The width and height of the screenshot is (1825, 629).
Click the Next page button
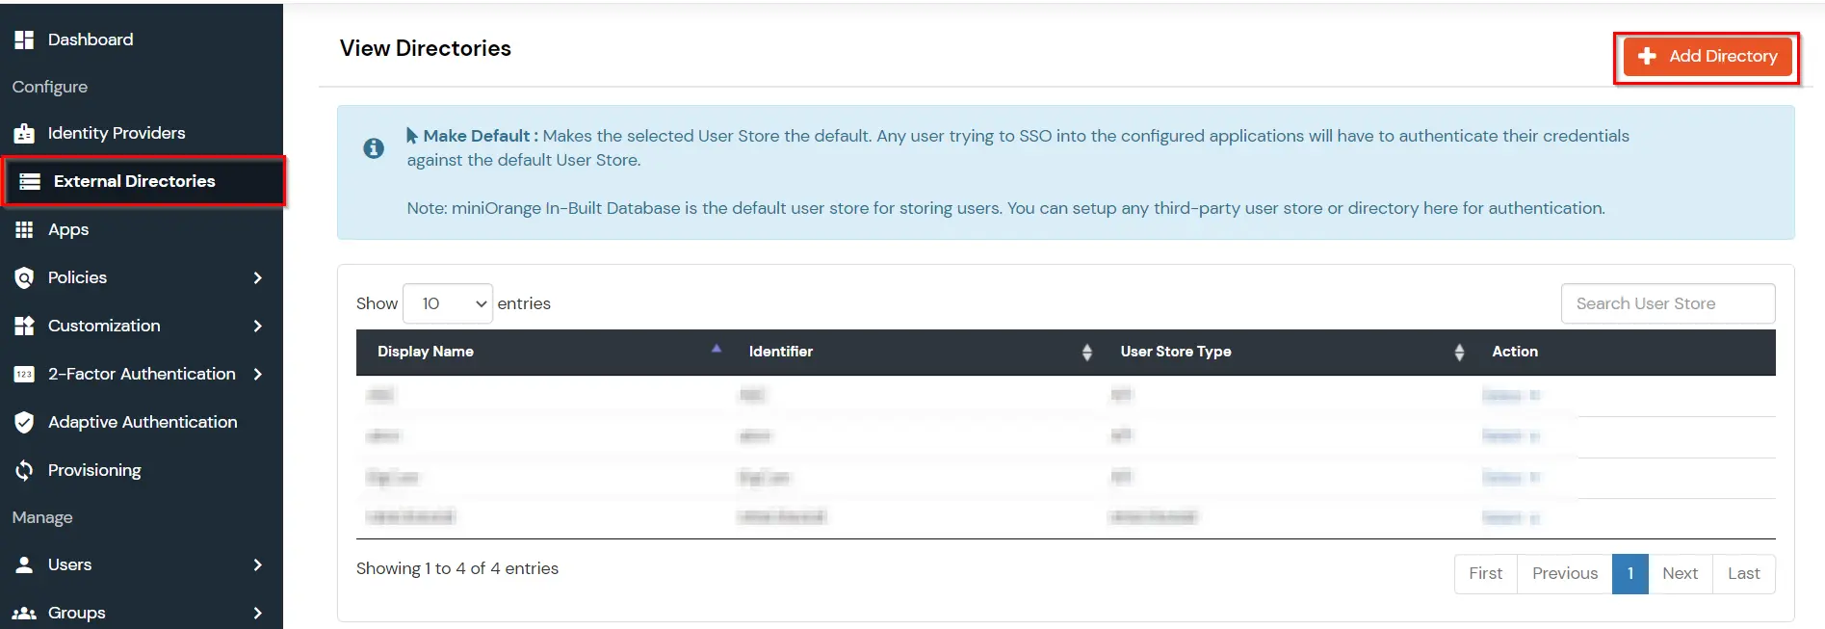(1681, 573)
